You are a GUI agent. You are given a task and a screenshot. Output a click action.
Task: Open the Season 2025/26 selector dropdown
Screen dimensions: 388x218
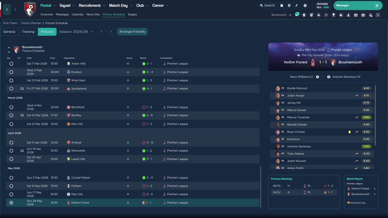[x=76, y=32]
